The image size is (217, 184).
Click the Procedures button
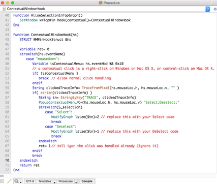[x=66, y=181]
